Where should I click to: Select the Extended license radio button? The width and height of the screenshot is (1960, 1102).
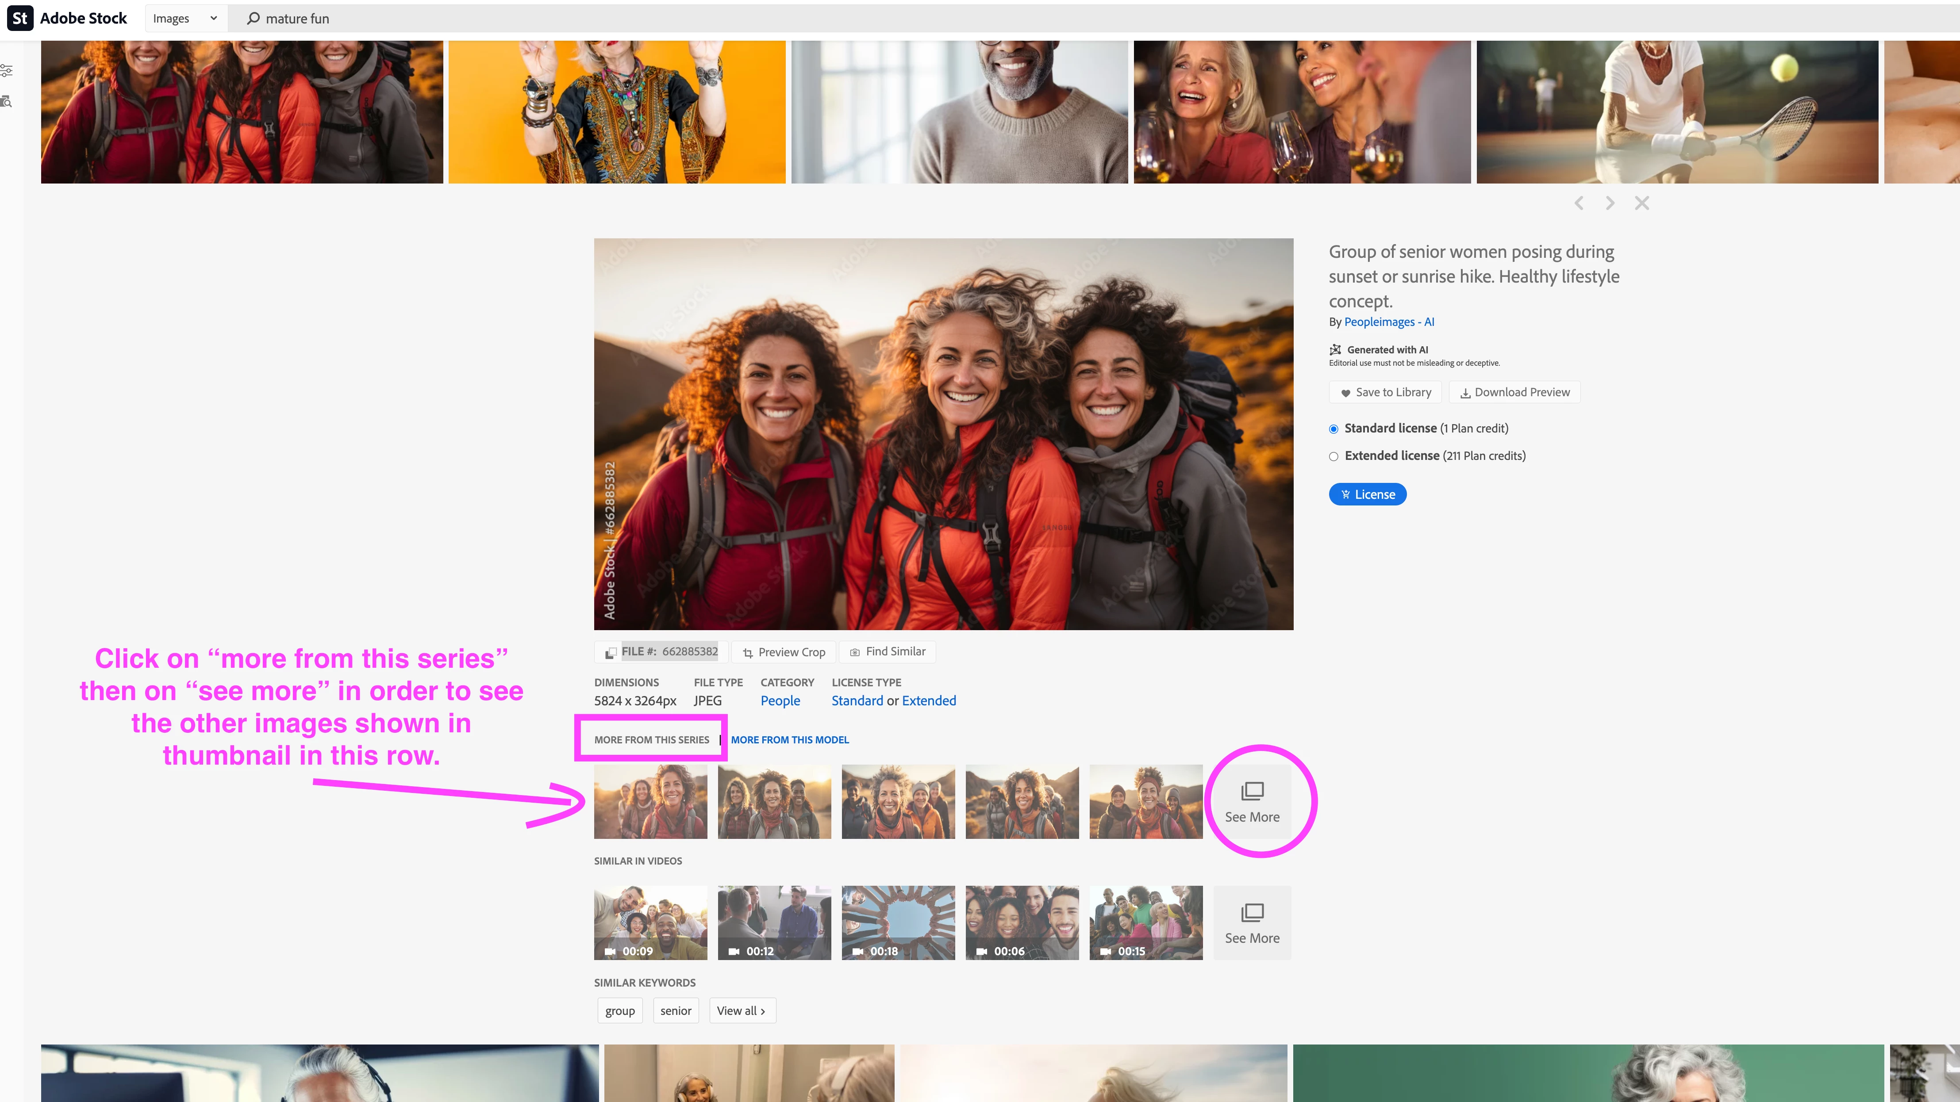click(x=1333, y=456)
